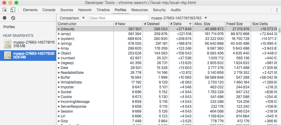The width and height of the screenshot is (281, 125).
Task: Click the inspect element cursor icon
Action: click(x=5, y=10)
